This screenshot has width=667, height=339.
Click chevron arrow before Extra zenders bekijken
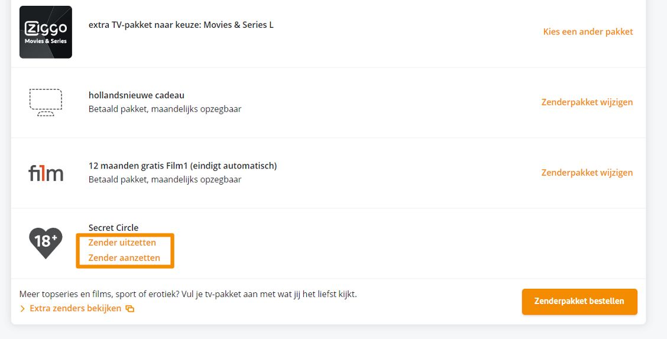pos(22,309)
